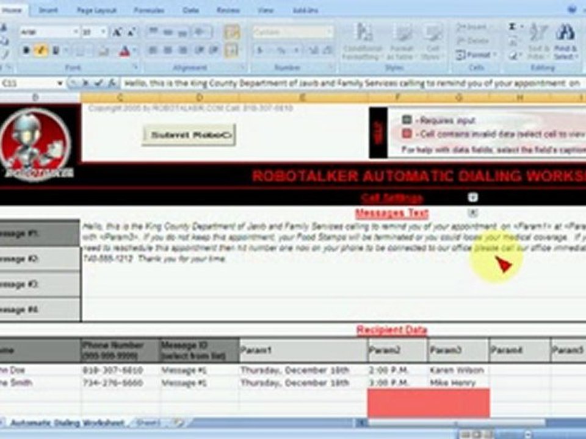The image size is (586, 439).
Task: Click the Clear eraser icon
Action: click(x=513, y=56)
